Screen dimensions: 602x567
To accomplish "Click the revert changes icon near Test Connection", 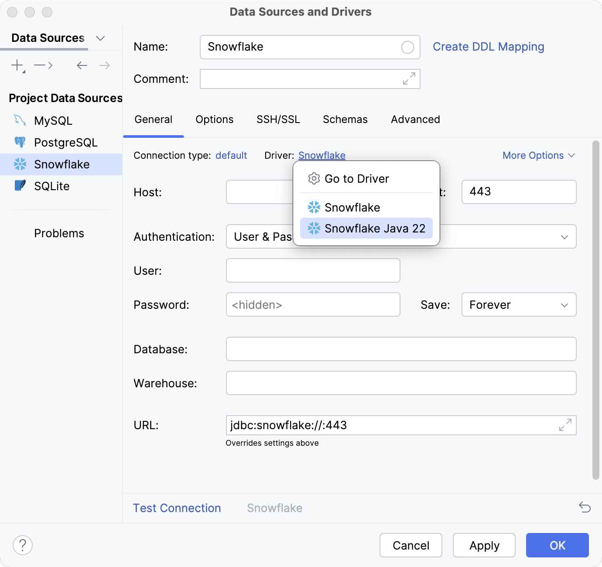I will coord(584,507).
